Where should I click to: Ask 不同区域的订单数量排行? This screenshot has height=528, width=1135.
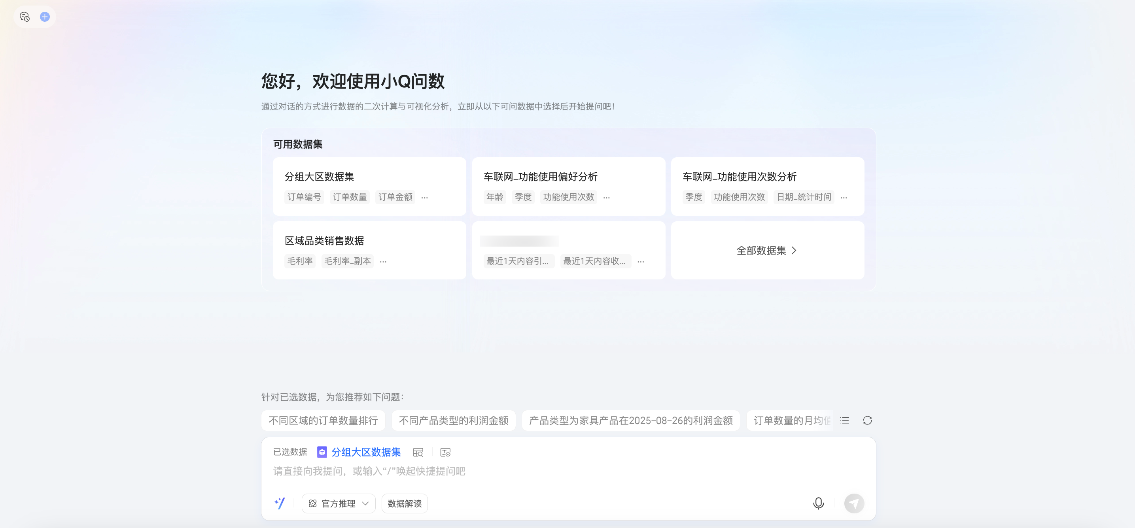(x=323, y=421)
